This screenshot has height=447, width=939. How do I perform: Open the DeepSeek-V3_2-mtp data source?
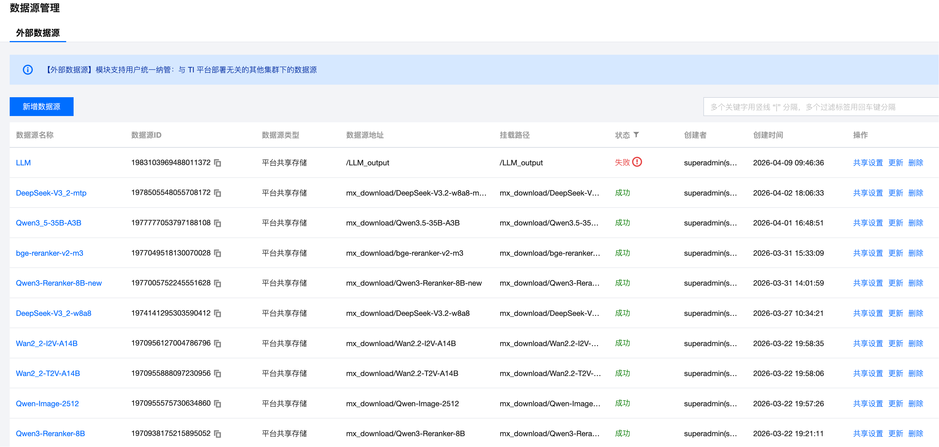[51, 193]
